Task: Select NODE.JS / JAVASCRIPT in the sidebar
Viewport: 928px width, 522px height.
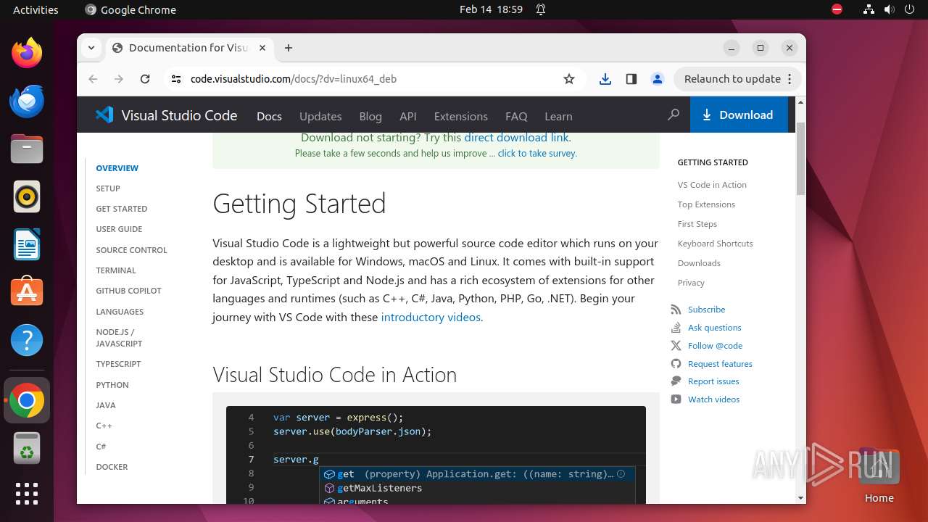Action: (119, 338)
